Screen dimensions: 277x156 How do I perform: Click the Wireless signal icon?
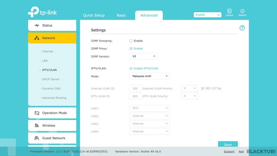pyautogui.click(x=37, y=125)
